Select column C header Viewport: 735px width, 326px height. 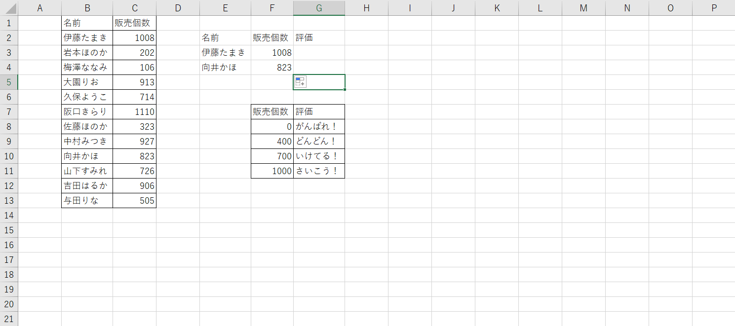pos(134,8)
